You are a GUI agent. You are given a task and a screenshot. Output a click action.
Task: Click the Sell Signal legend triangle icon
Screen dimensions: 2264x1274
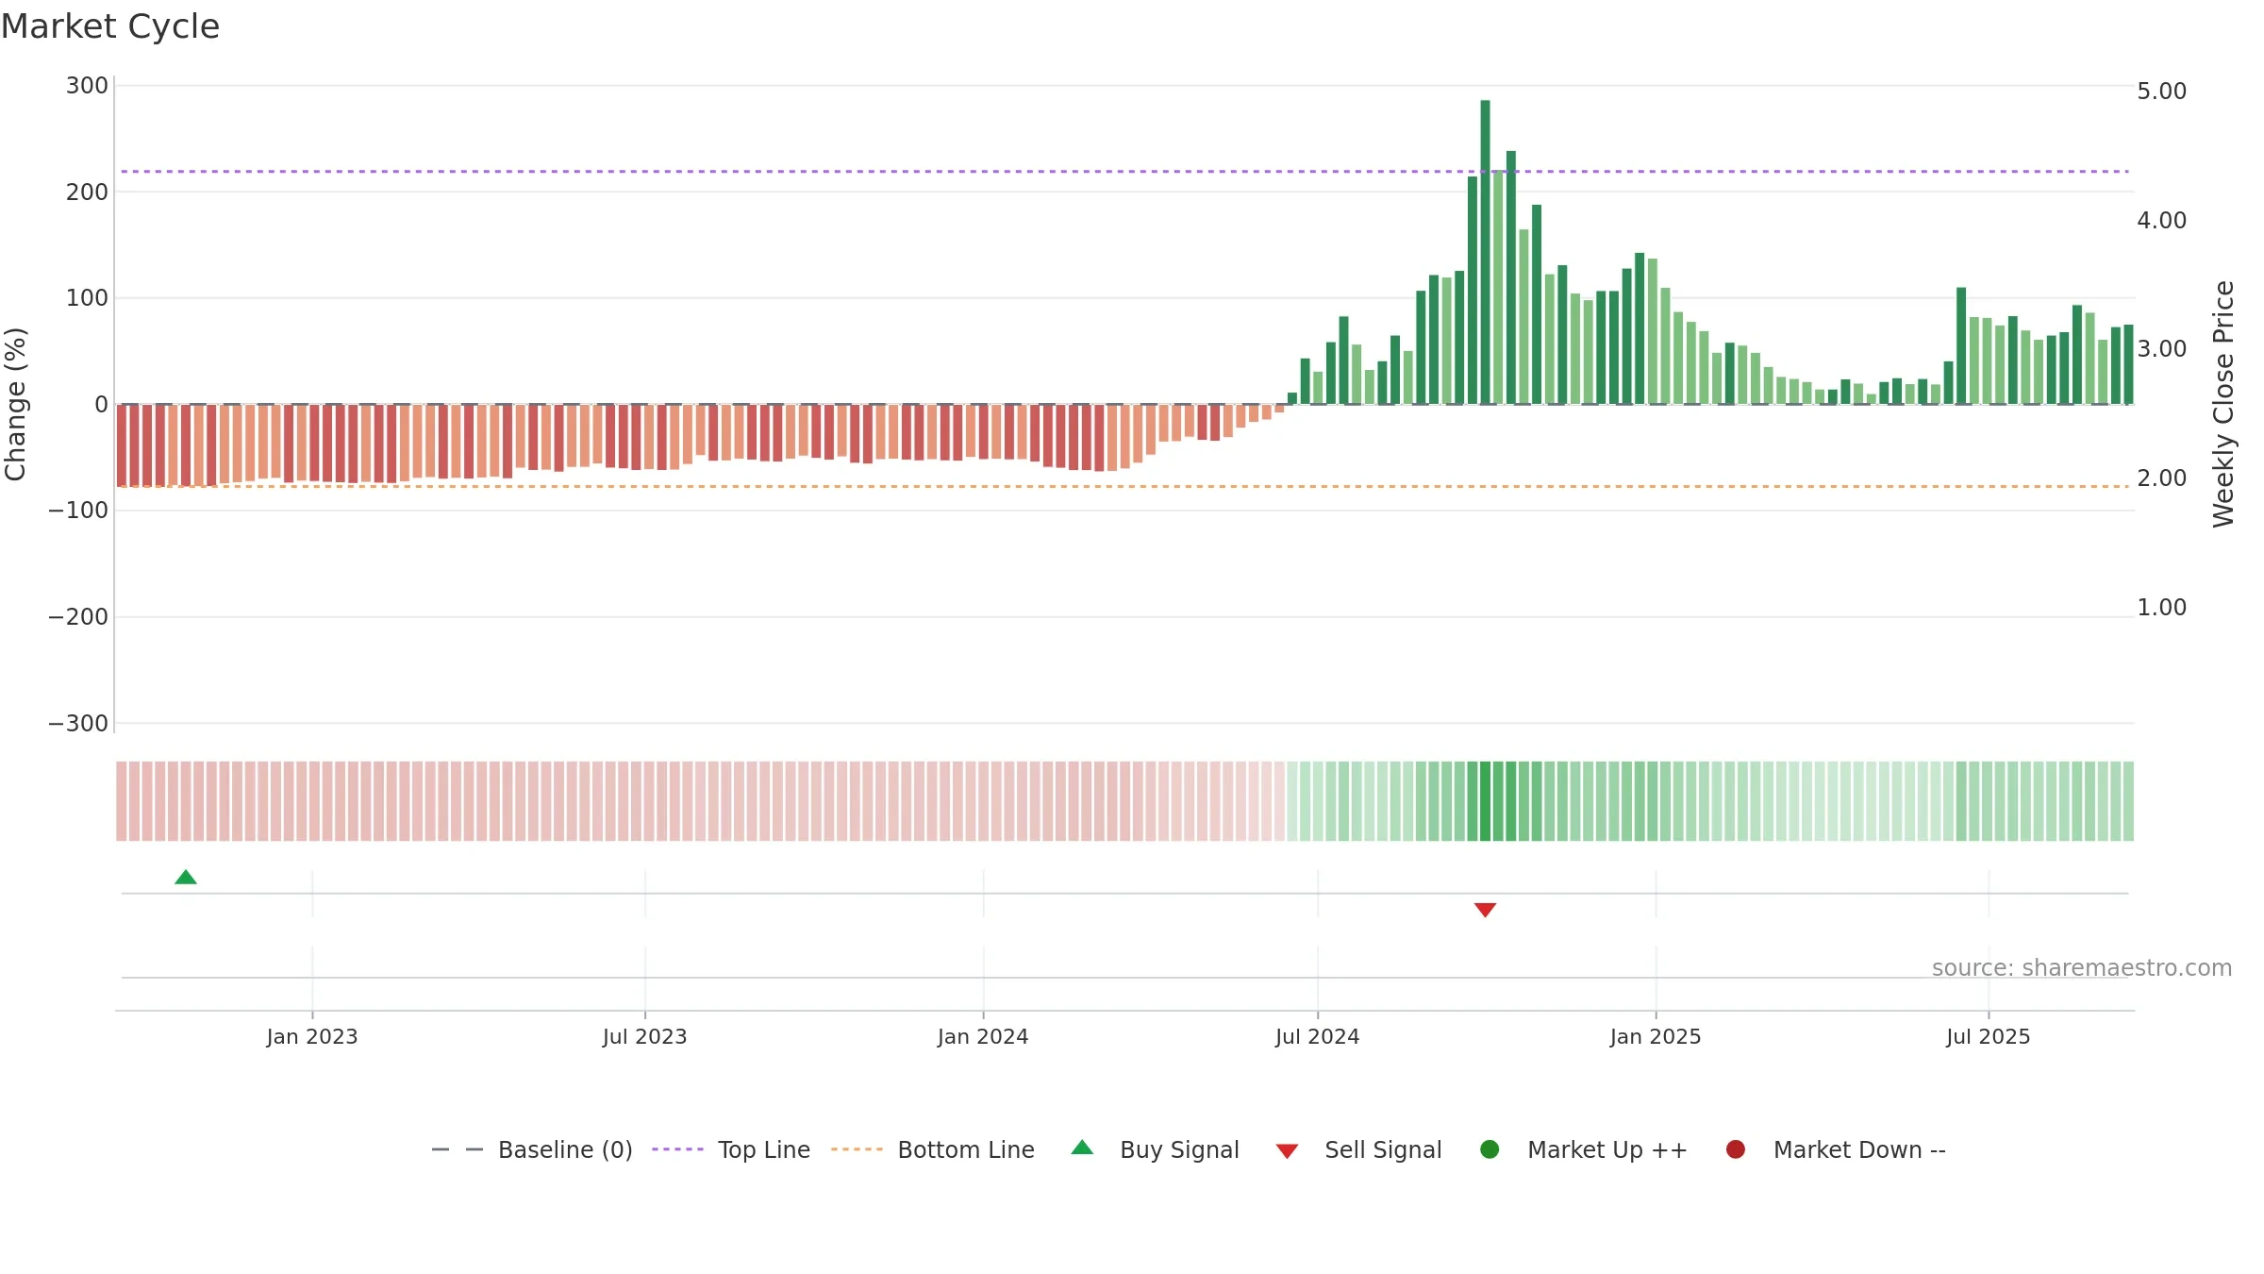[x=1287, y=1151]
